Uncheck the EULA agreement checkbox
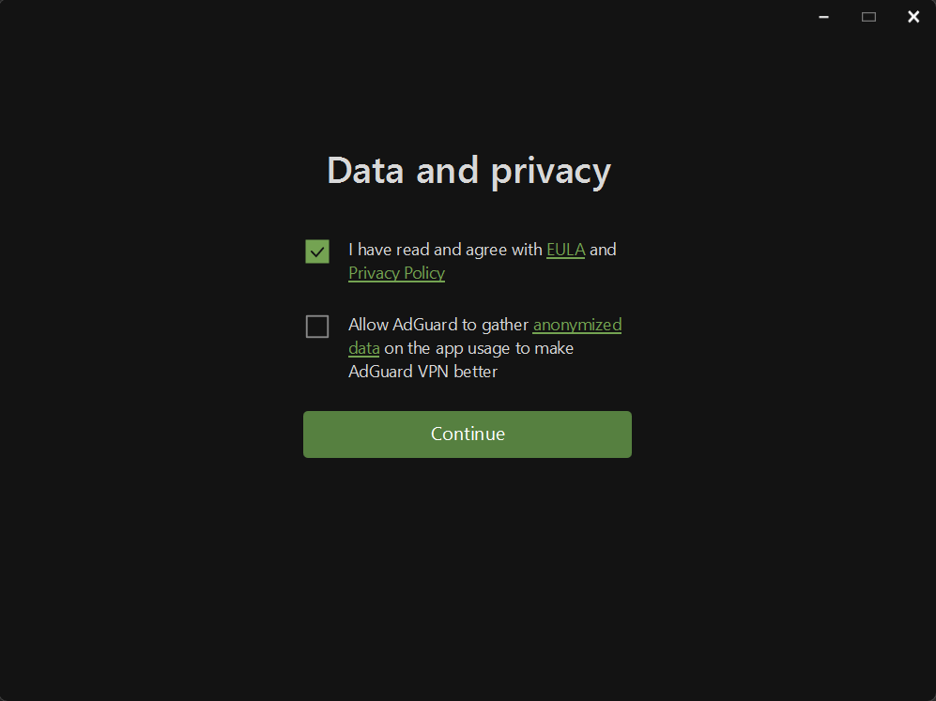 [x=317, y=251]
